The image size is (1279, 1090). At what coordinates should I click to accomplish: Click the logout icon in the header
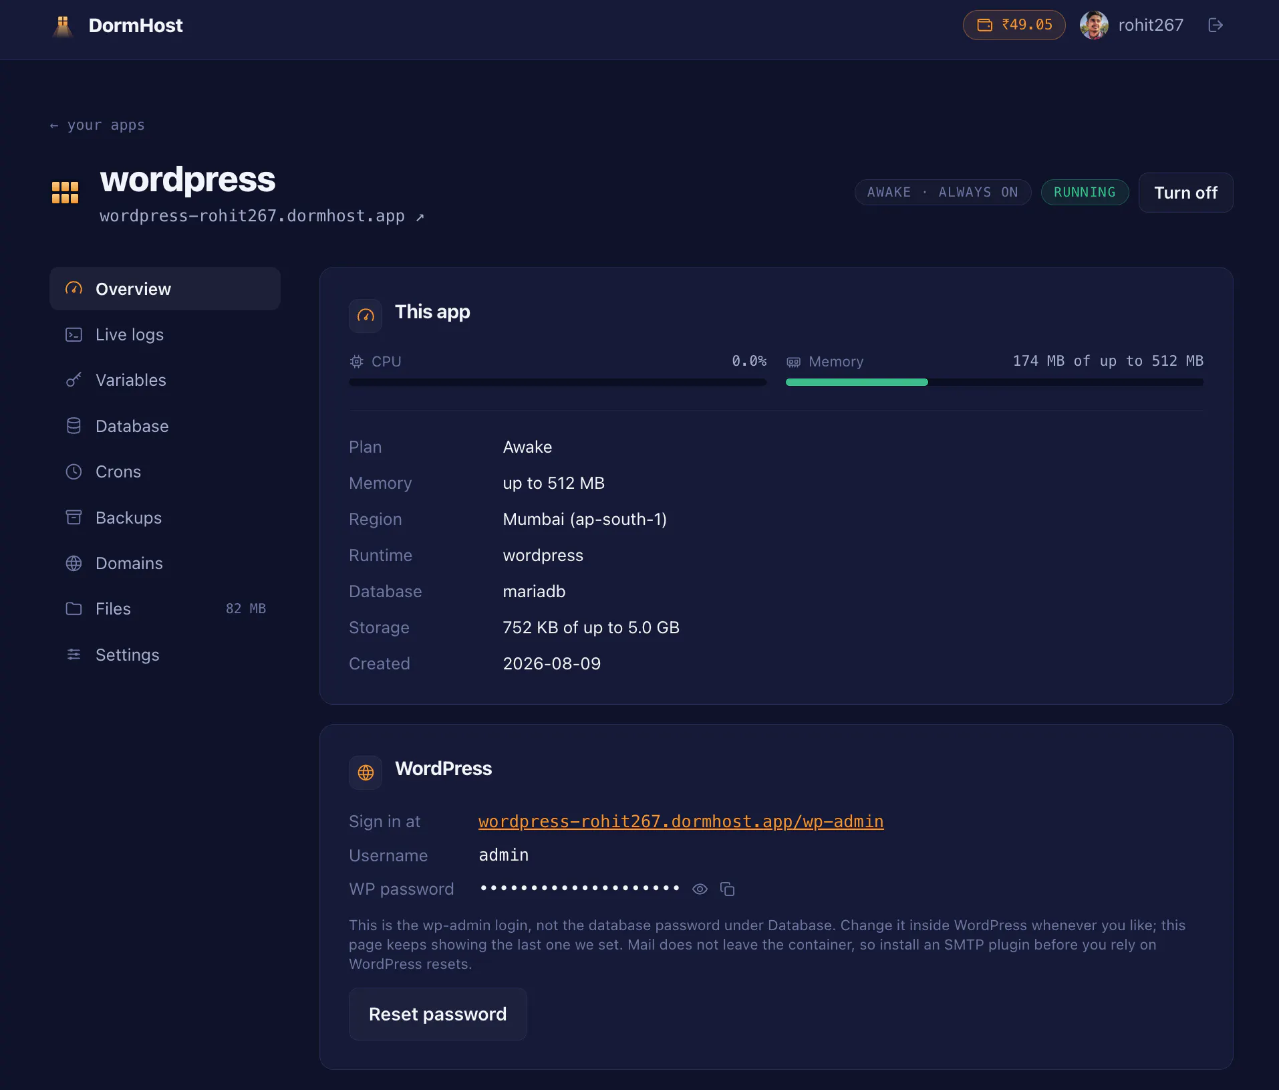point(1216,25)
